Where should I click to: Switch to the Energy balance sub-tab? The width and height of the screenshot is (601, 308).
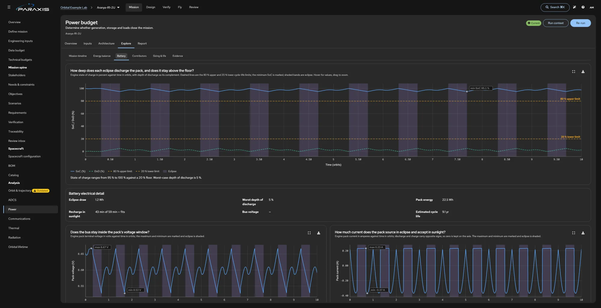coord(102,56)
